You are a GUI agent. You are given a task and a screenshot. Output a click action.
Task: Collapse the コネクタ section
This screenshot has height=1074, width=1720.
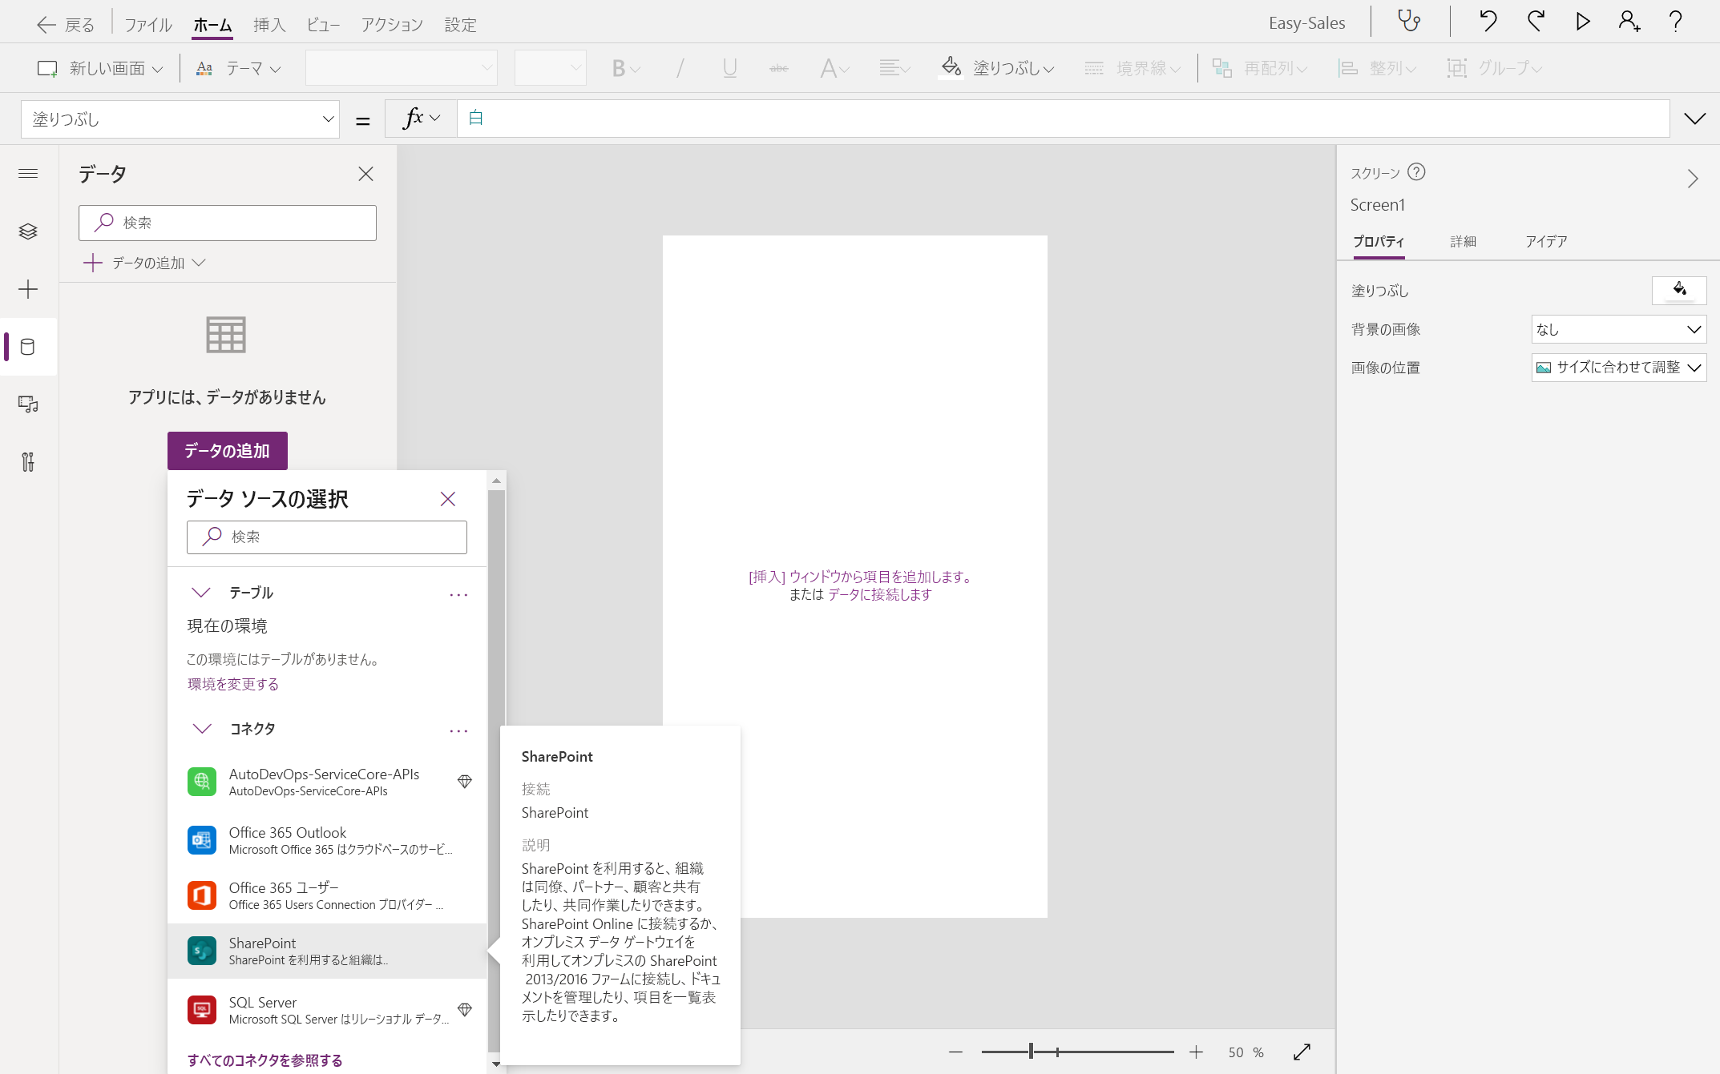[201, 729]
